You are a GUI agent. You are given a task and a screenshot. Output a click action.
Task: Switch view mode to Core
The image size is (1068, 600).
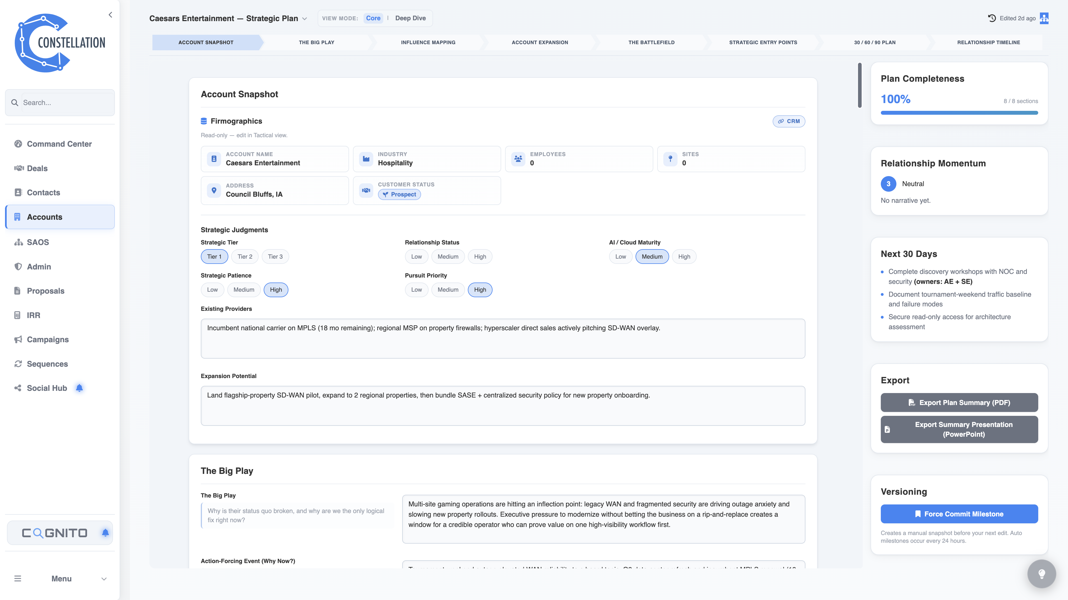coord(373,18)
